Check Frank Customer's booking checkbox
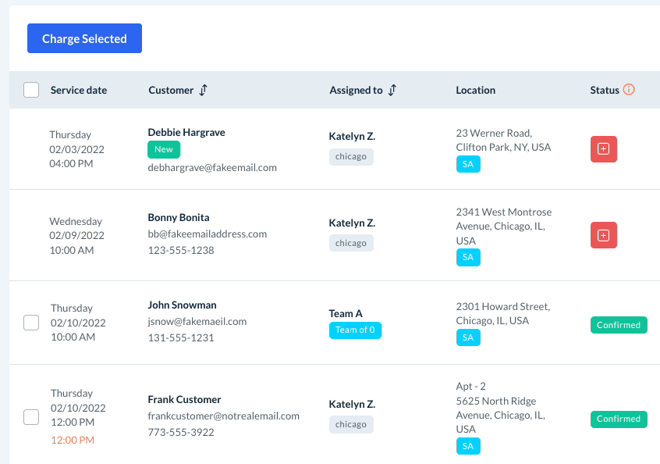 coord(31,416)
